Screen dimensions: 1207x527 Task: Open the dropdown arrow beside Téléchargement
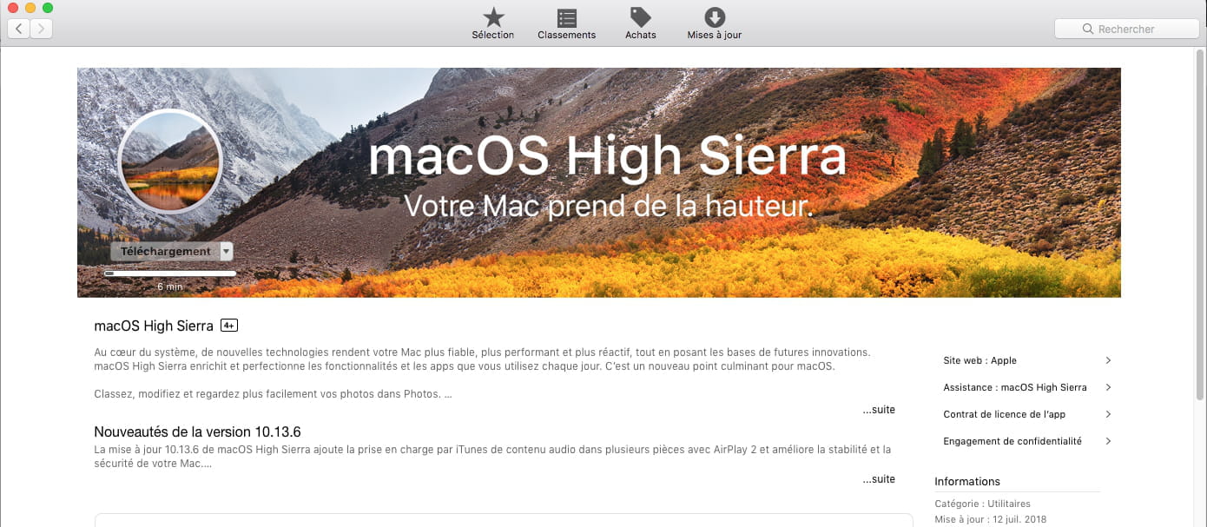(x=227, y=252)
